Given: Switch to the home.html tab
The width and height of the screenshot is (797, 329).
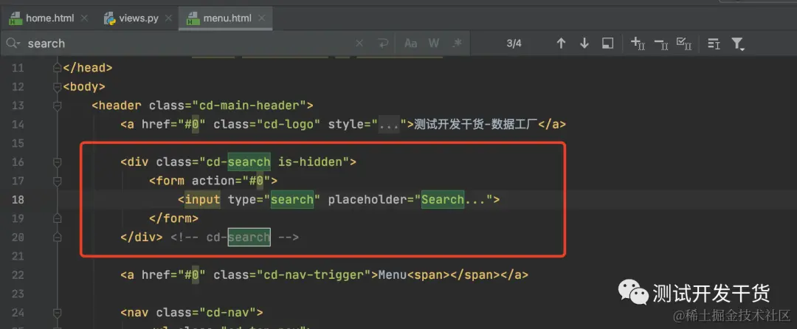Looking at the screenshot, I should [49, 18].
